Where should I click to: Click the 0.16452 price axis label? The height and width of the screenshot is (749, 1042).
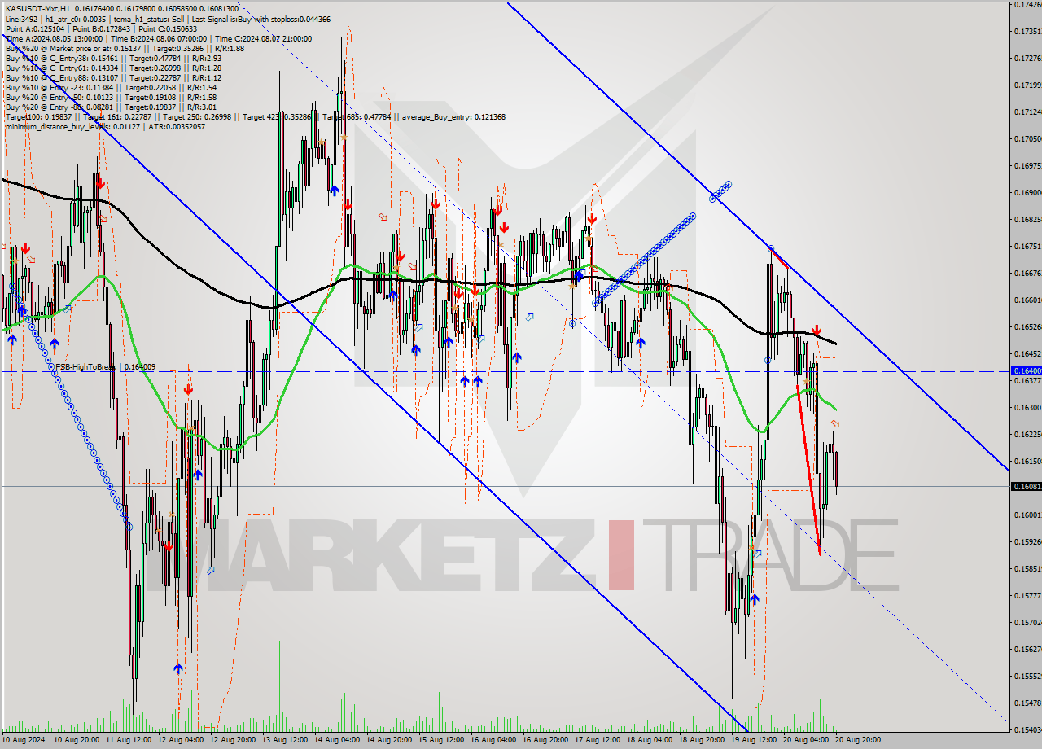1027,353
